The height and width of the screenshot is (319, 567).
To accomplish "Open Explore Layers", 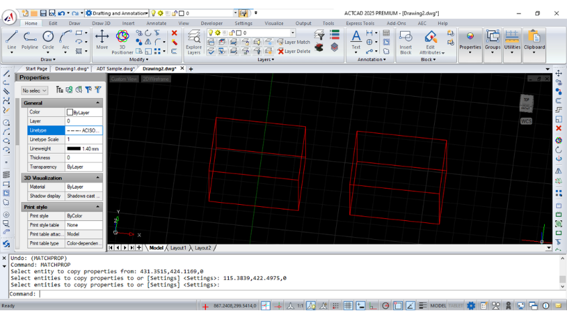I will tap(194, 42).
